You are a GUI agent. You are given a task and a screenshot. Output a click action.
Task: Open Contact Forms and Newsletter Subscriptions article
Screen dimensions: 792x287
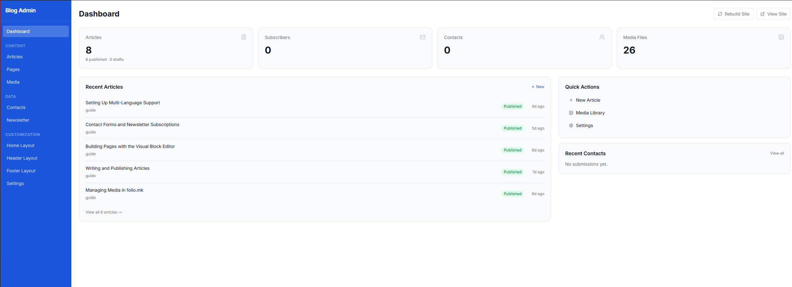[132, 124]
